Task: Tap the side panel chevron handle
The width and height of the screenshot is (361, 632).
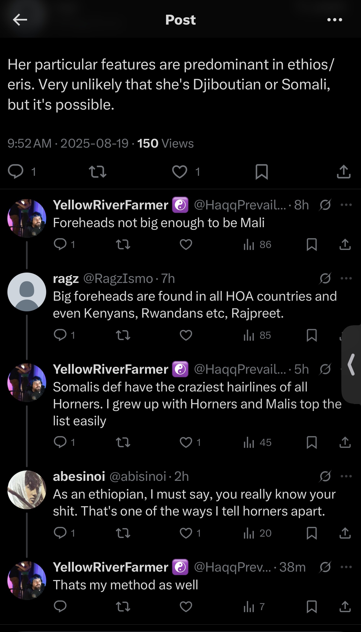Action: (x=351, y=364)
